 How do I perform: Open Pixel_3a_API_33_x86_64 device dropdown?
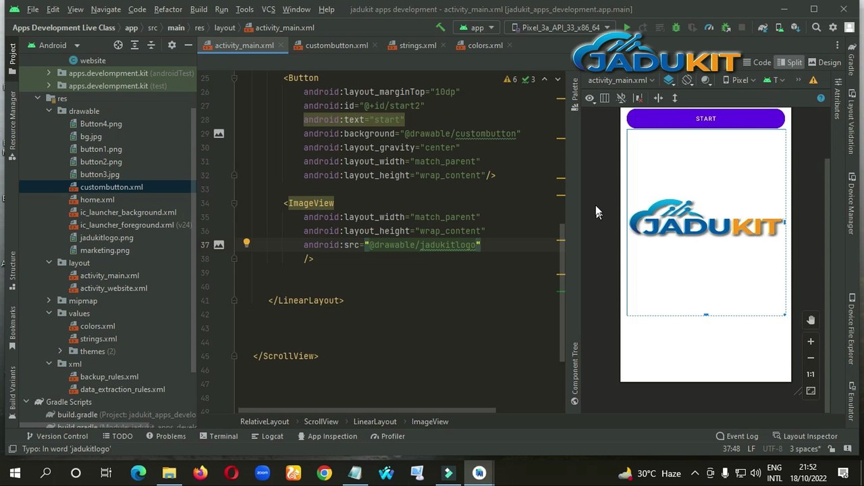(x=562, y=28)
